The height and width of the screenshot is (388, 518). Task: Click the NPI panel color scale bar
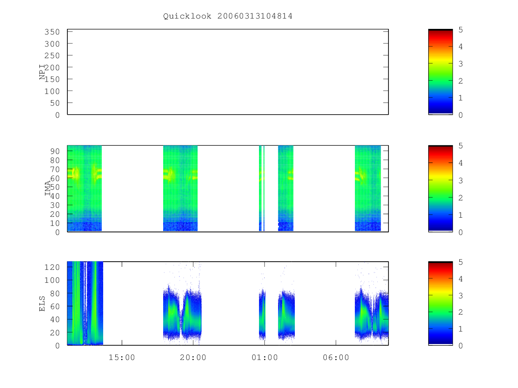pyautogui.click(x=440, y=72)
